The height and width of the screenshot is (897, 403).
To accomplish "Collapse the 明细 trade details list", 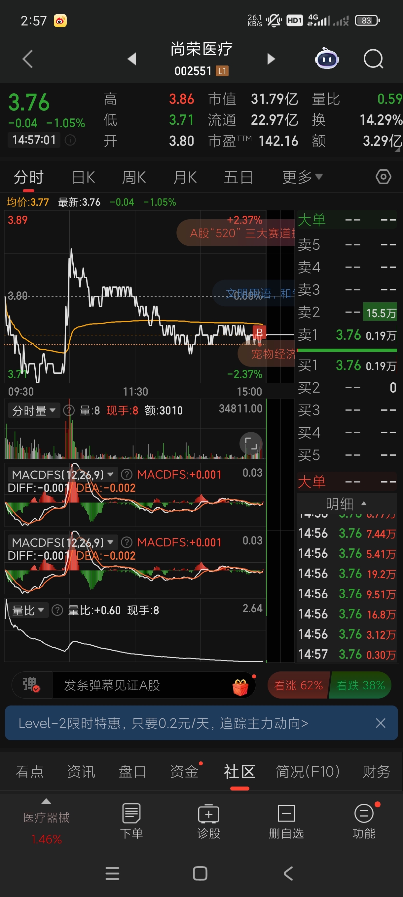I will [346, 503].
